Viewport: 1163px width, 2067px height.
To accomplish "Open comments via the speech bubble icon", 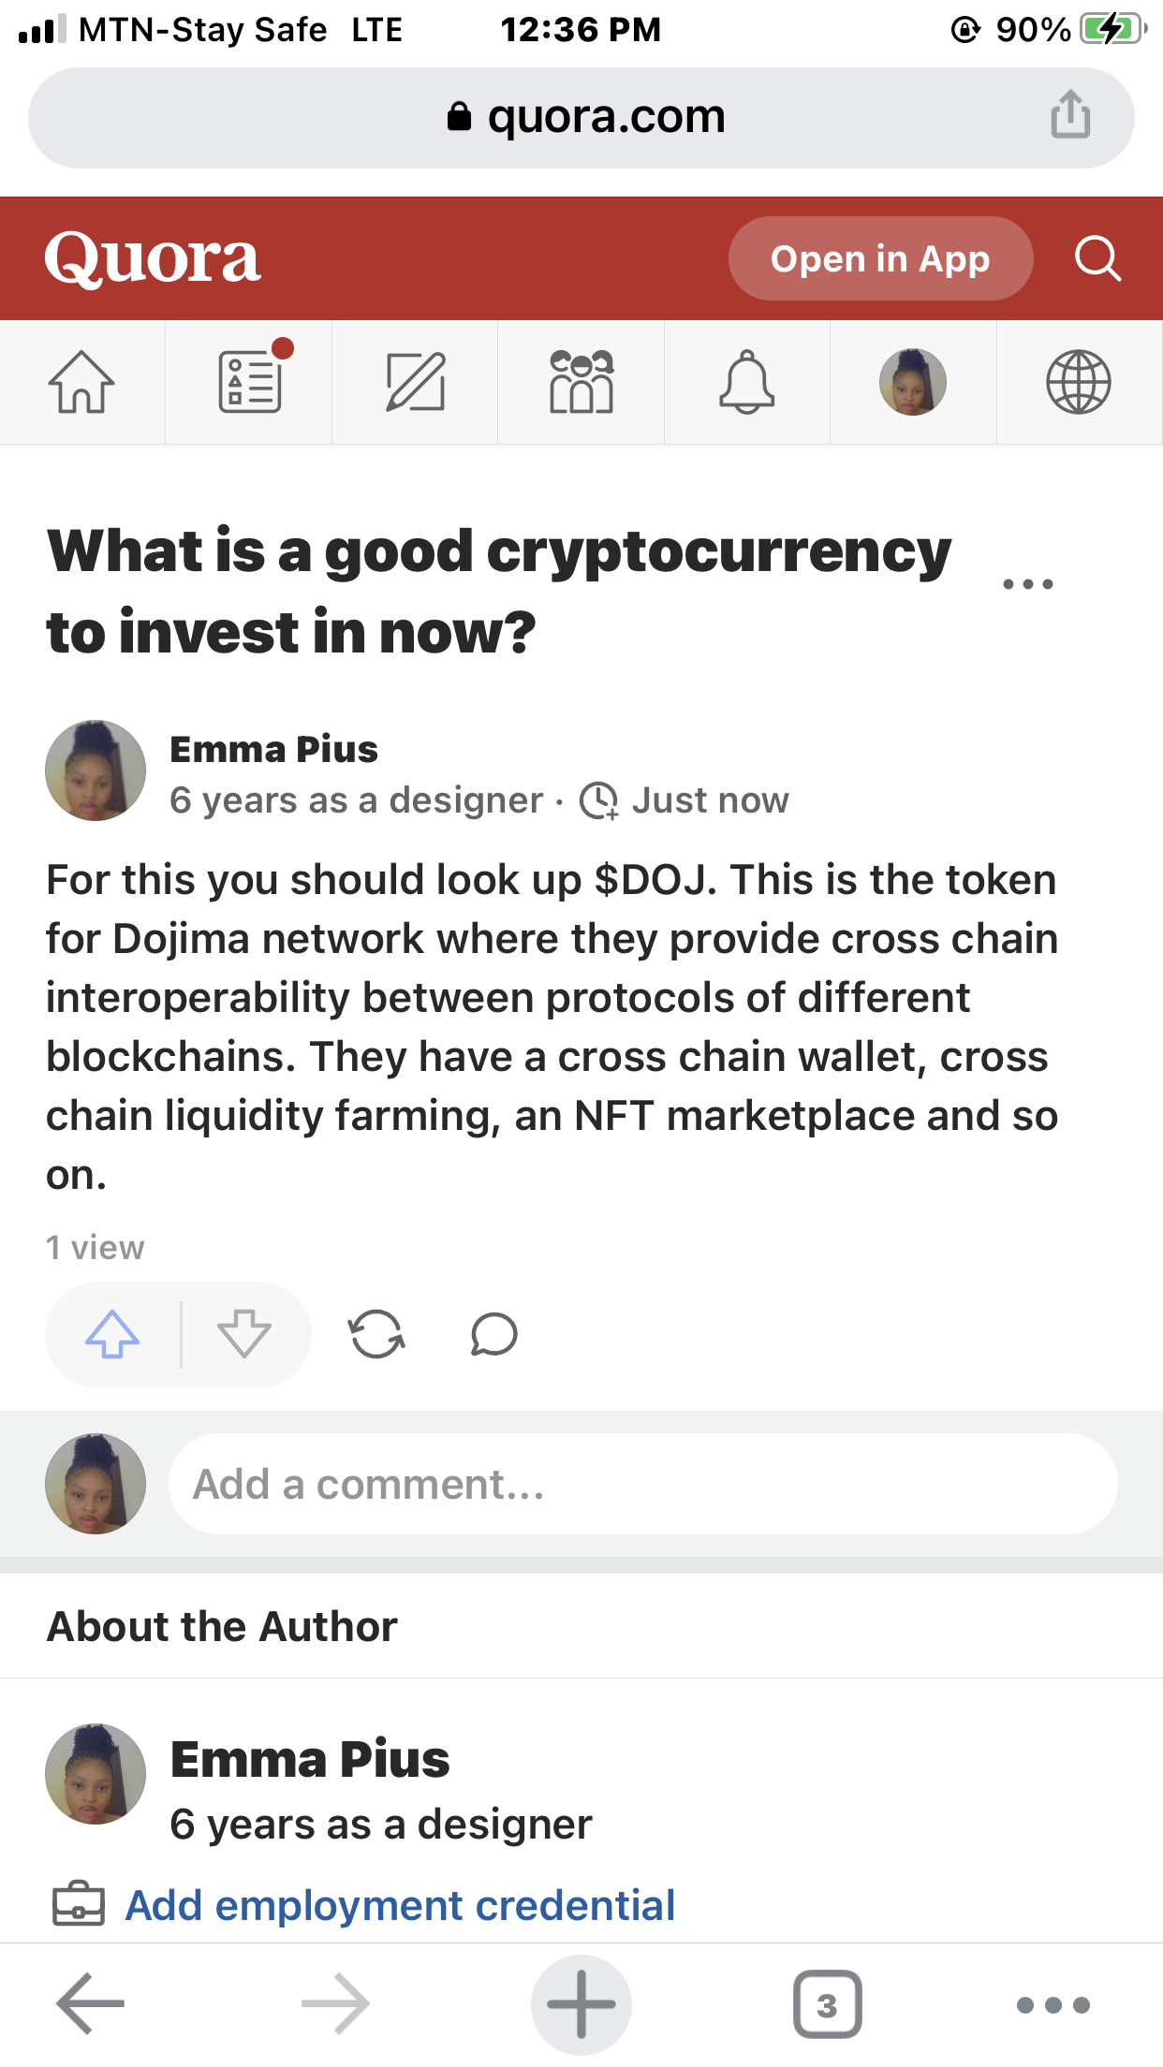I will coord(493,1335).
